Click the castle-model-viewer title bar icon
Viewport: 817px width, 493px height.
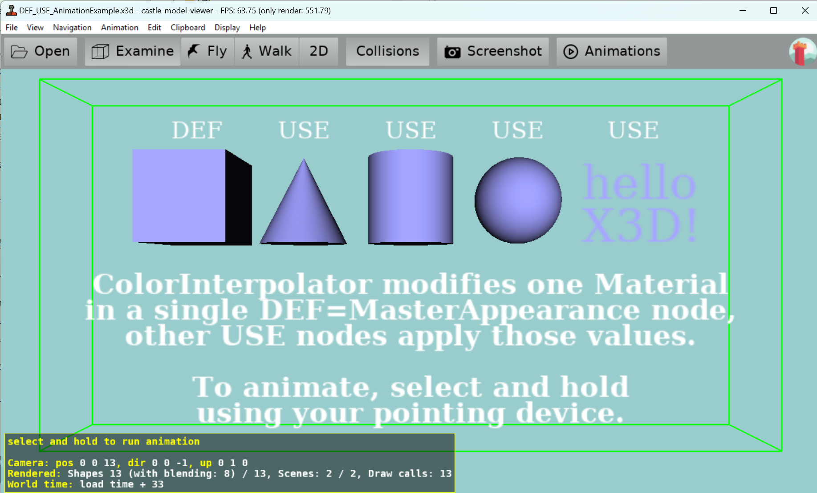[11, 10]
